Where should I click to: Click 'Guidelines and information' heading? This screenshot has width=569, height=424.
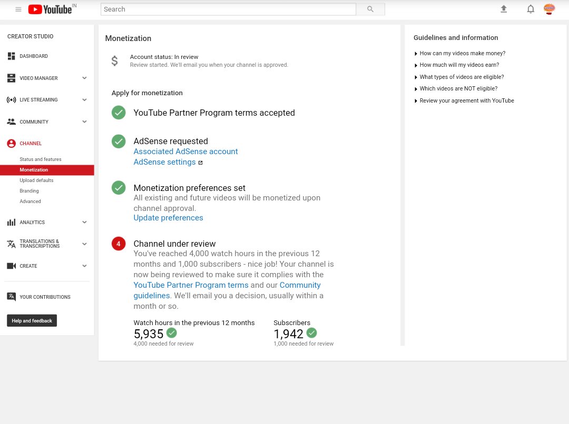click(x=456, y=38)
